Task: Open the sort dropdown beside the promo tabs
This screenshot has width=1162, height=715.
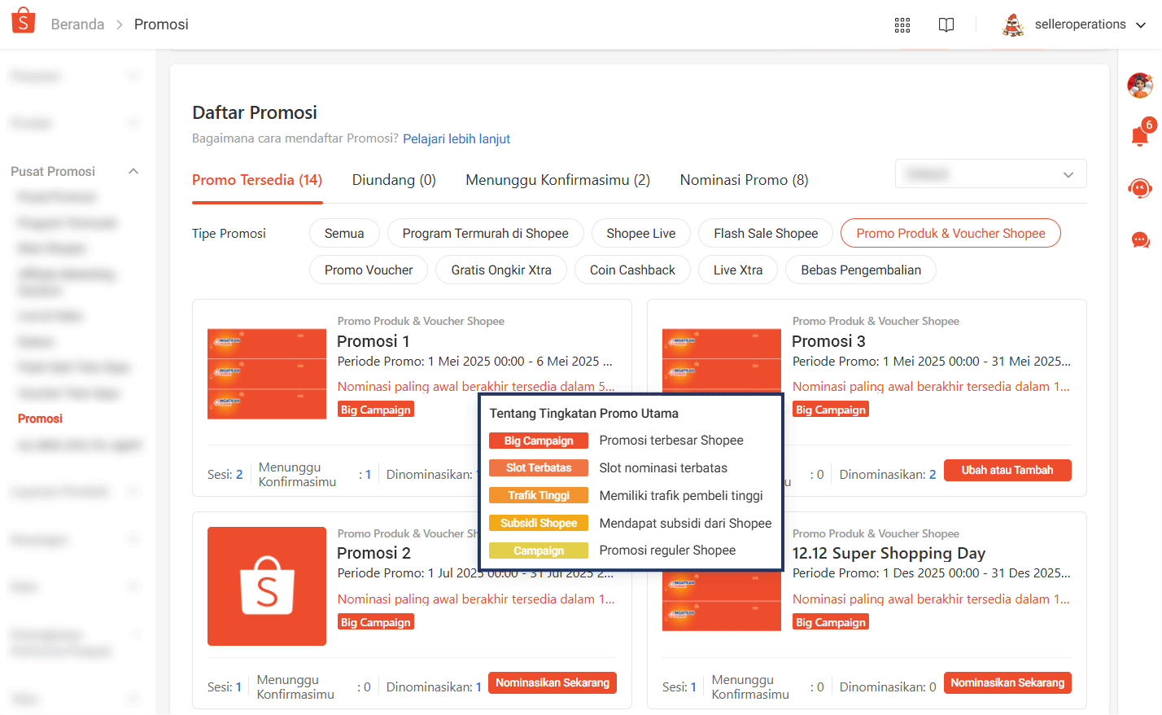Action: tap(991, 174)
